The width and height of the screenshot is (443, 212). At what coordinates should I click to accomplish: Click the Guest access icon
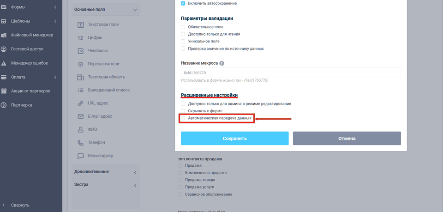(x=4, y=49)
